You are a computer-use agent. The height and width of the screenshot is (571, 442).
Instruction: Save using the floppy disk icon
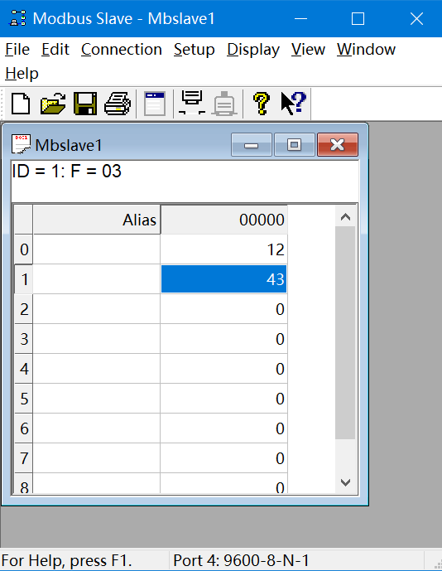pyautogui.click(x=85, y=104)
